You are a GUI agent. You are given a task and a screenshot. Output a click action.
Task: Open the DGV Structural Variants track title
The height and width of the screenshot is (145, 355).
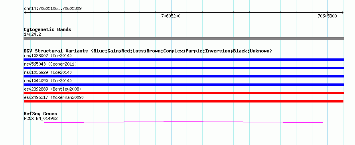pyautogui.click(x=148, y=51)
